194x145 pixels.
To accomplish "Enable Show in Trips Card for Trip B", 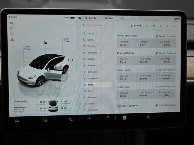I will [156, 87].
